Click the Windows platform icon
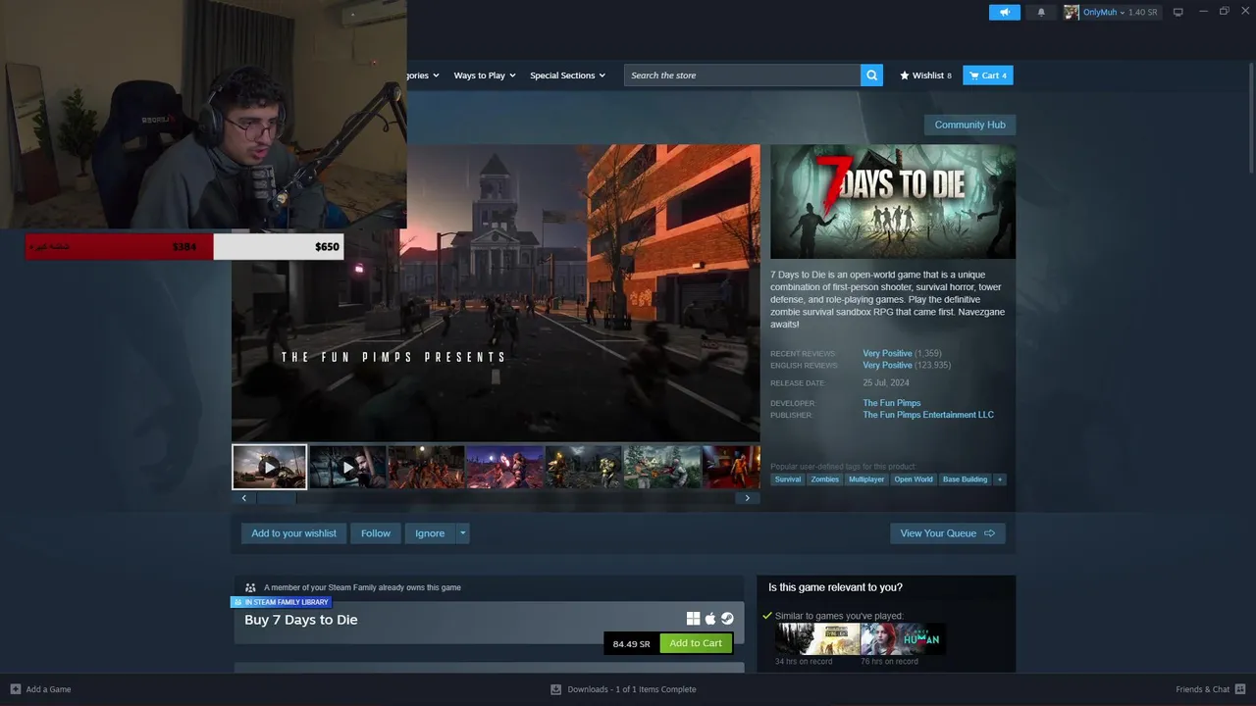The image size is (1256, 706). [x=693, y=619]
